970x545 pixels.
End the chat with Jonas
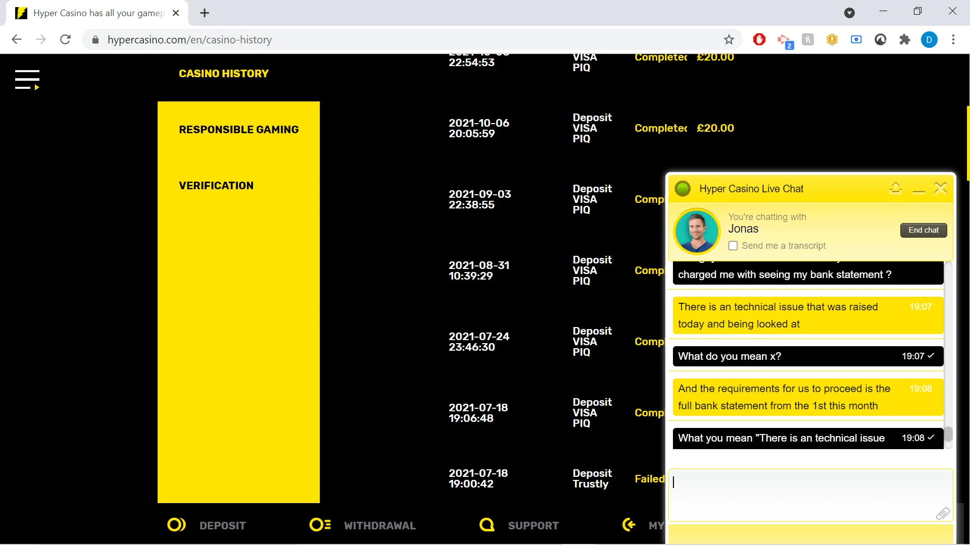coord(924,230)
